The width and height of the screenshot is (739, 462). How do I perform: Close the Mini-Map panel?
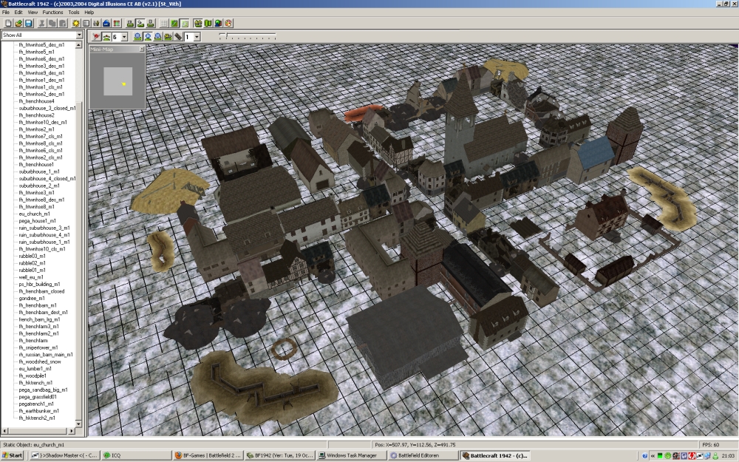click(x=142, y=49)
